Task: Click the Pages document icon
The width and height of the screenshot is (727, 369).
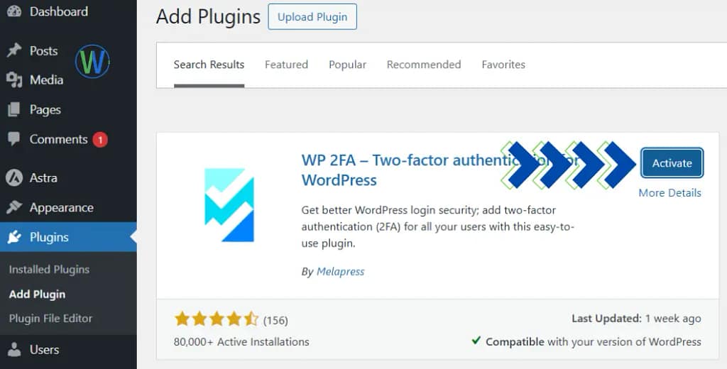Action: click(x=14, y=110)
